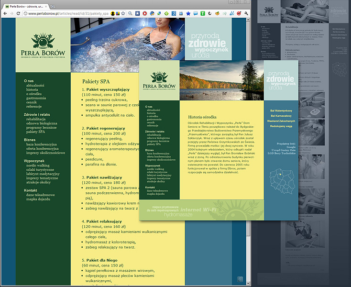Click 'Biznes' heading in browser sidebar
The height and width of the screenshot is (287, 351).
30,140
